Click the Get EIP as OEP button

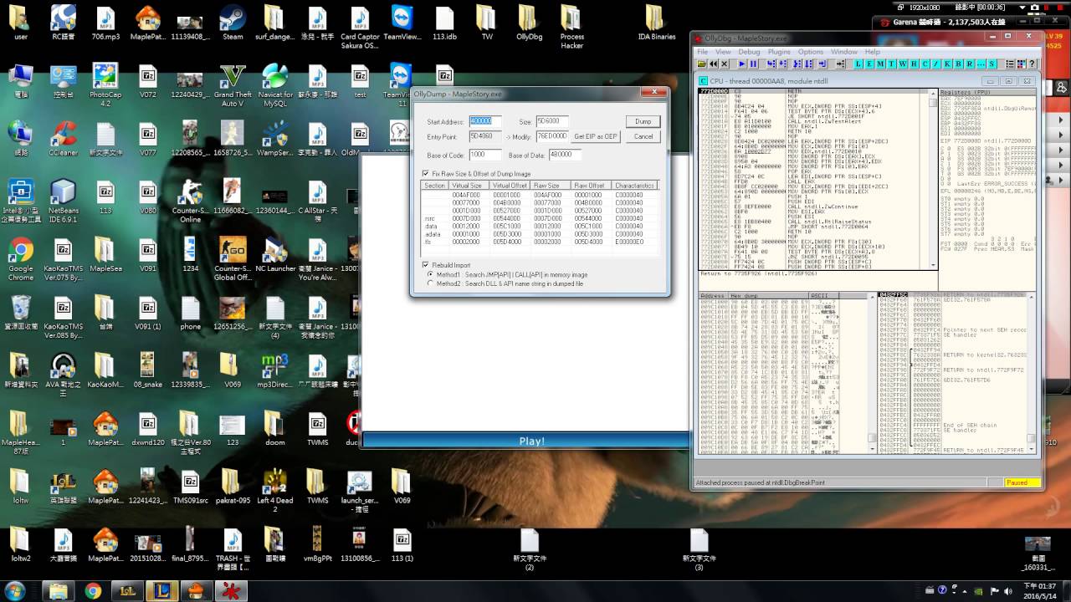point(595,136)
